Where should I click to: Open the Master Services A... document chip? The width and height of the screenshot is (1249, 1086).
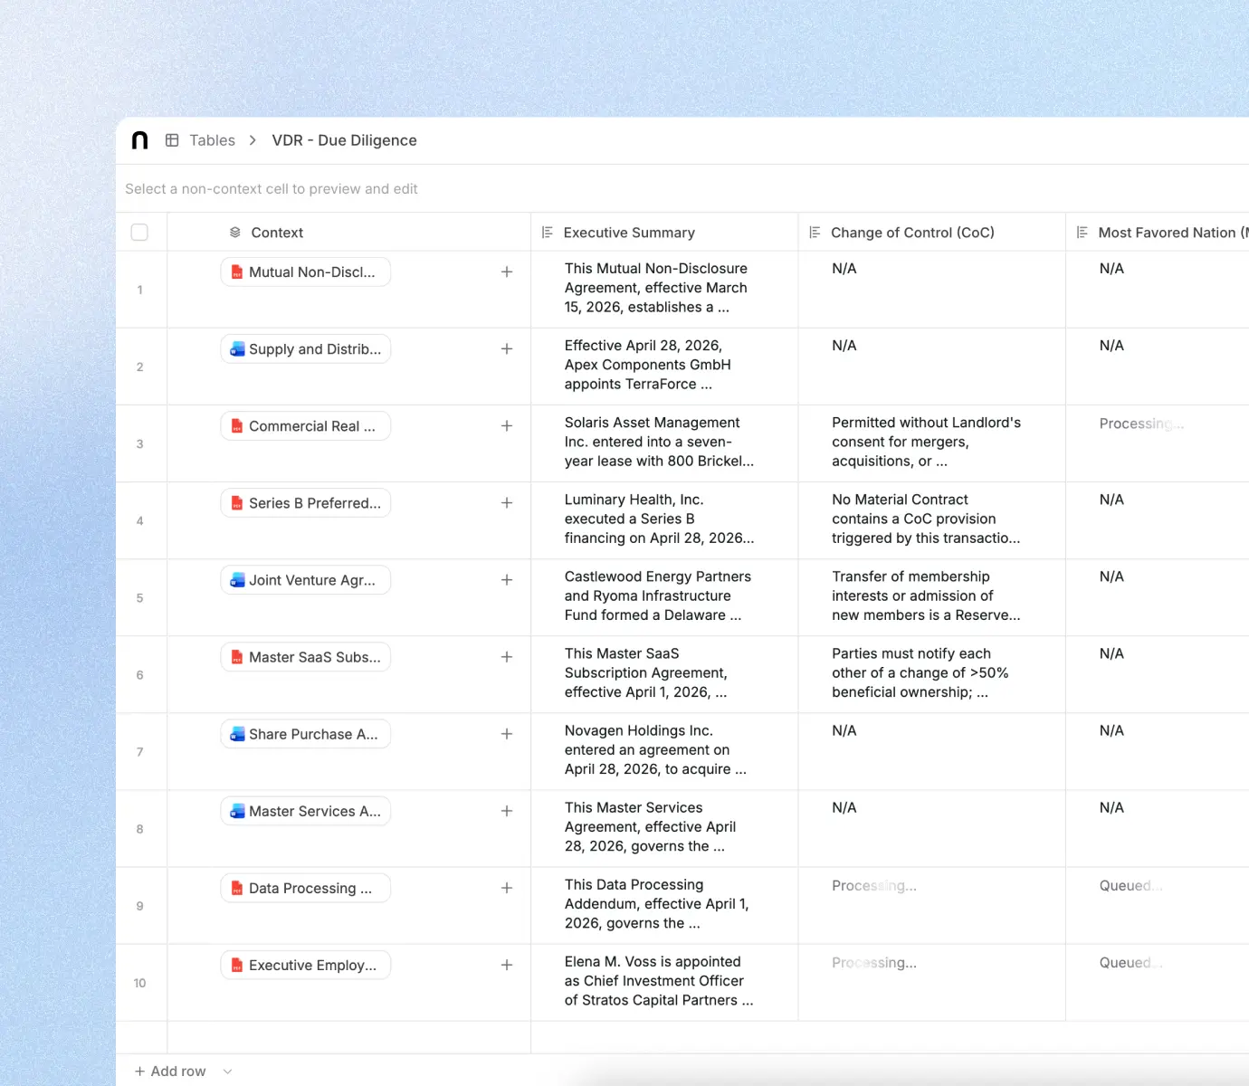click(306, 811)
